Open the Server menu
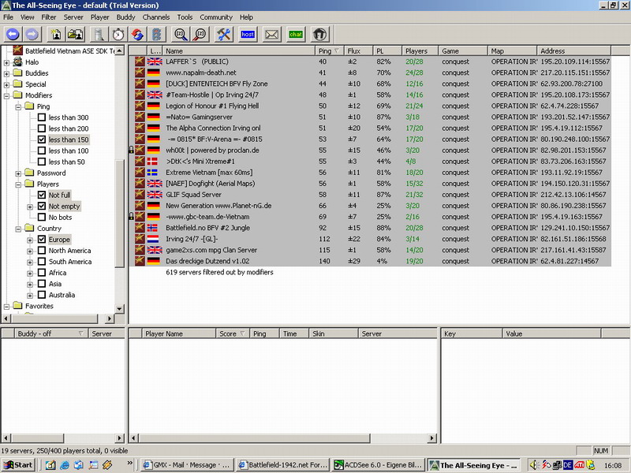Viewport: 631px width, 473px height. [73, 17]
